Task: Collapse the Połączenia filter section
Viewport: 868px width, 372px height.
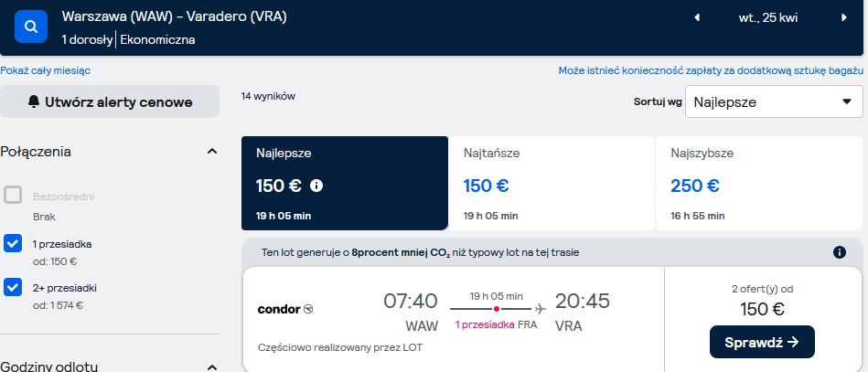Action: (x=212, y=151)
